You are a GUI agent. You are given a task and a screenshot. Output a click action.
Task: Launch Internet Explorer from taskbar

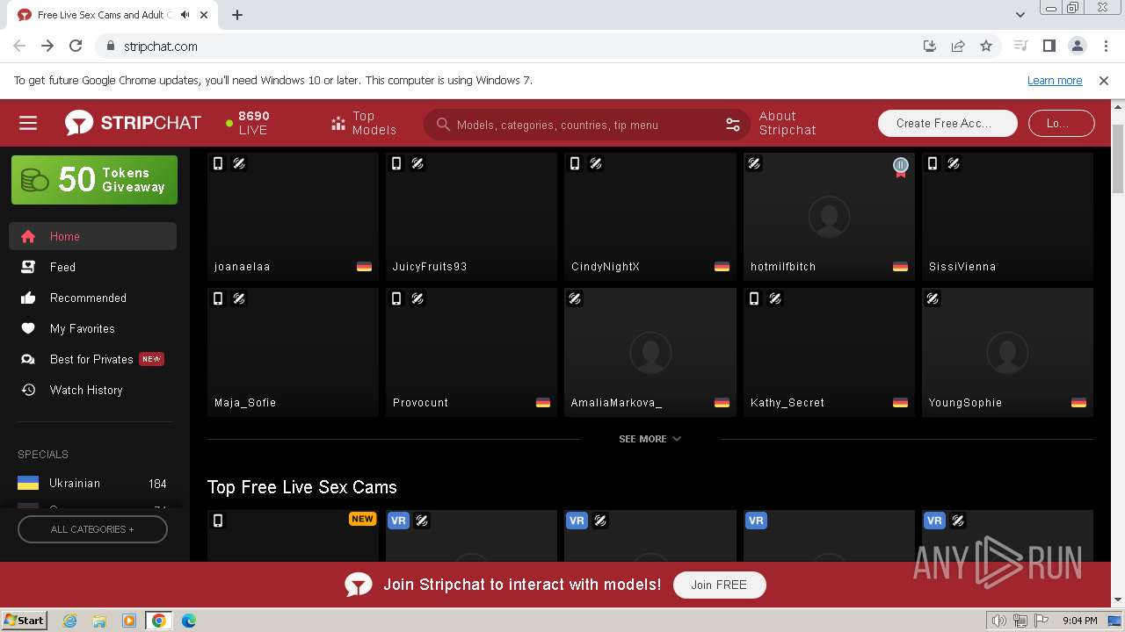pyautogui.click(x=70, y=621)
